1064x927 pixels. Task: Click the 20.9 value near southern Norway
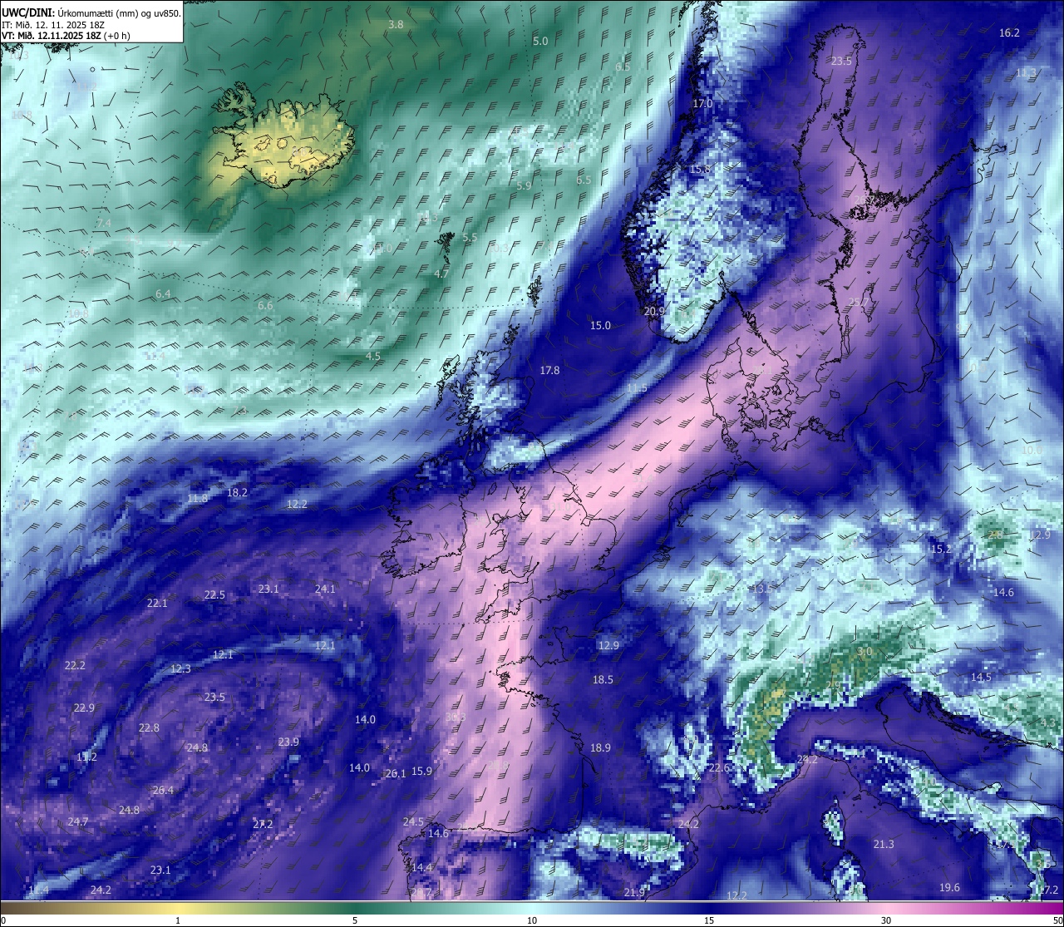[654, 311]
